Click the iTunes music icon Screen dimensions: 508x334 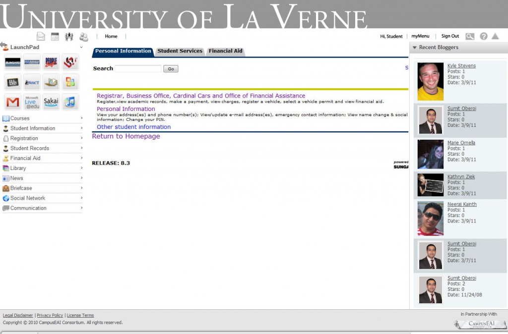70,102
